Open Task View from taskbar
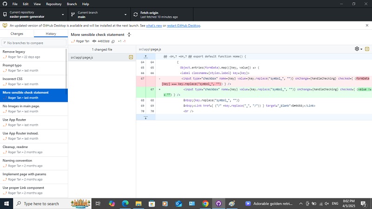This screenshot has height=209, width=372. [98, 203]
